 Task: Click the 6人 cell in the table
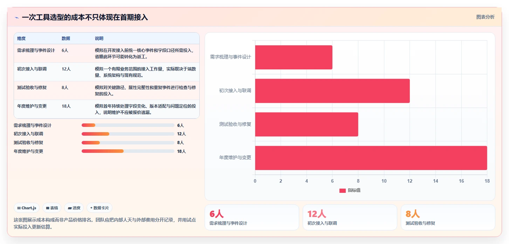(65, 50)
